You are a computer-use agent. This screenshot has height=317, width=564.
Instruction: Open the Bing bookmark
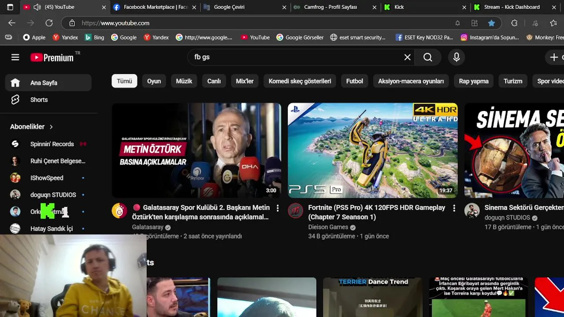[94, 37]
